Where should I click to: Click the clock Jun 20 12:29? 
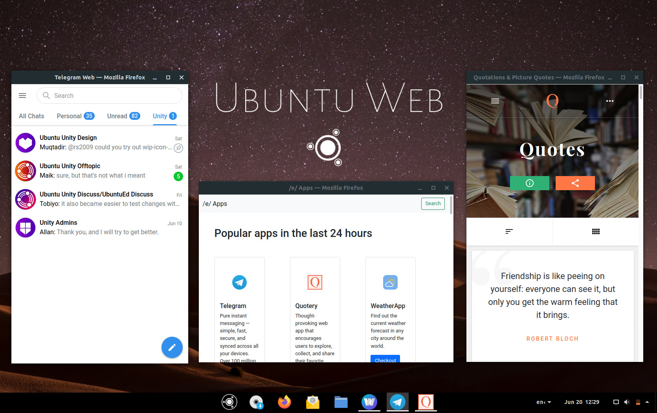click(x=582, y=402)
